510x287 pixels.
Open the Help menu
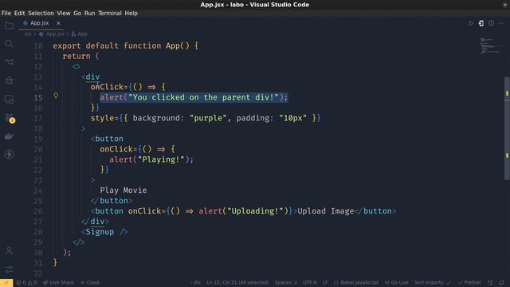point(131,14)
